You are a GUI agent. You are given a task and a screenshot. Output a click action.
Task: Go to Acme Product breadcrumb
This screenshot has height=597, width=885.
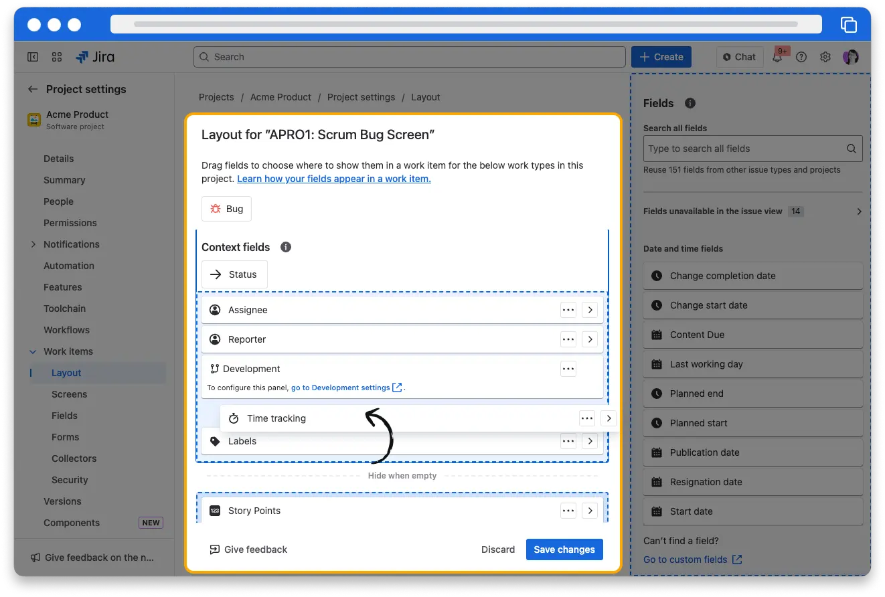click(x=280, y=97)
